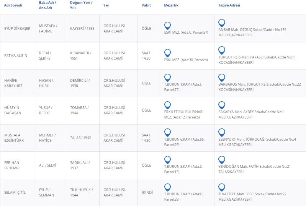This screenshot has height=206, width=306.
Task: Show cemetery map pin for Hanife Karayurt
Action: (x=167, y=78)
